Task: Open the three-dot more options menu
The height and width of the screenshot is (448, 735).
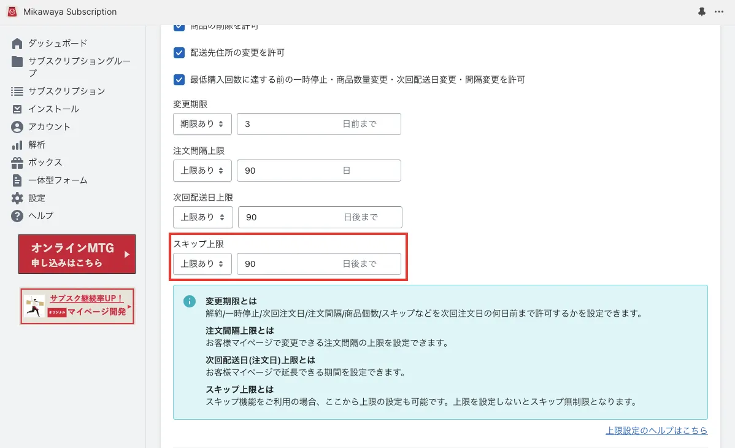Action: pos(719,12)
